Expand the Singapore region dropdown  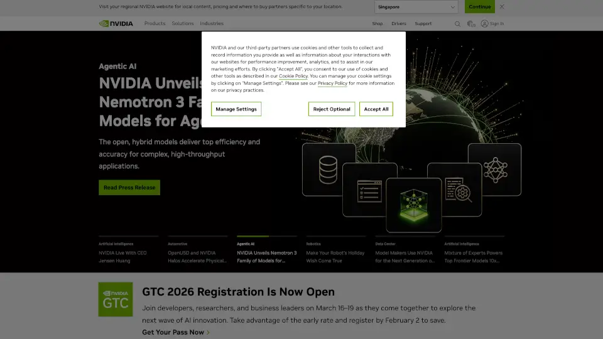point(416,7)
